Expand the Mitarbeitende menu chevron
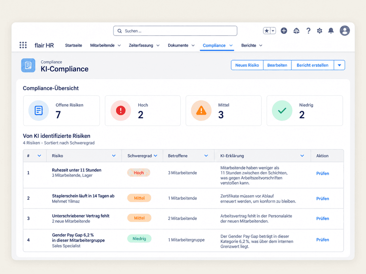 tap(119, 45)
